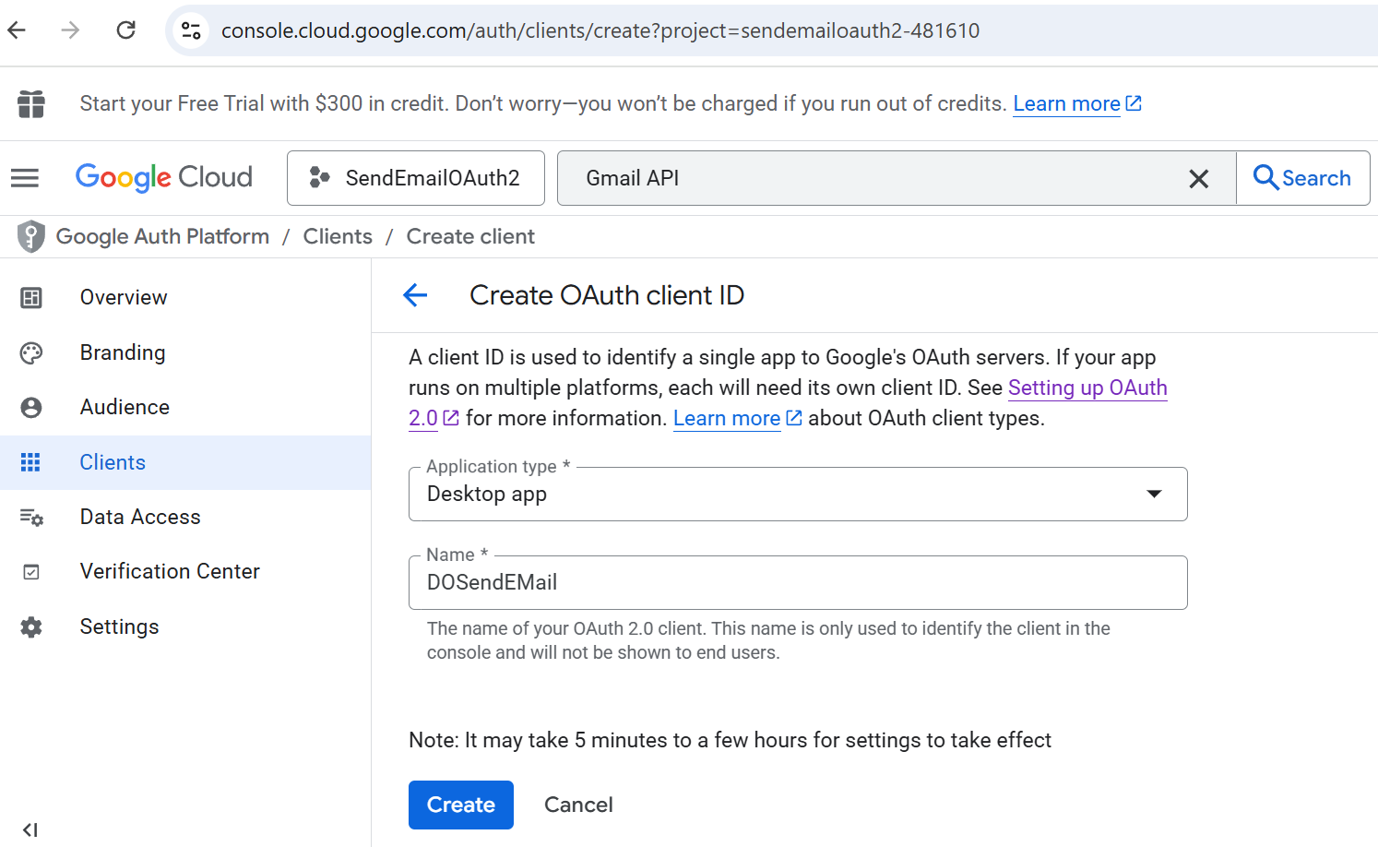Reload the browser page
The width and height of the screenshot is (1378, 847).
point(126,30)
